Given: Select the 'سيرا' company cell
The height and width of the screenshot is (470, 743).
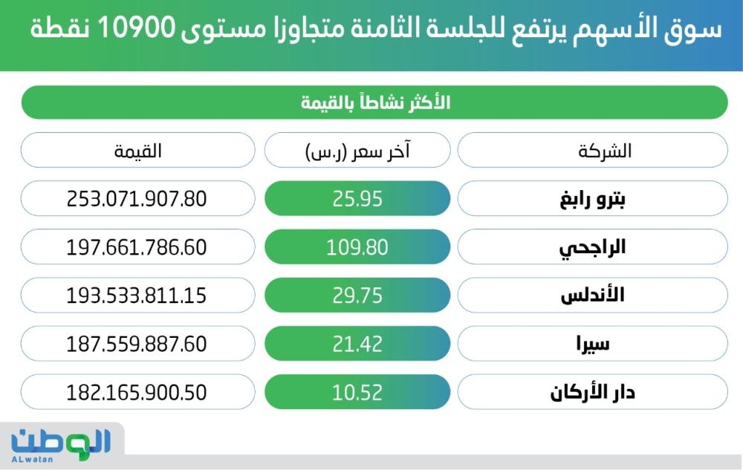Looking at the screenshot, I should [x=592, y=343].
